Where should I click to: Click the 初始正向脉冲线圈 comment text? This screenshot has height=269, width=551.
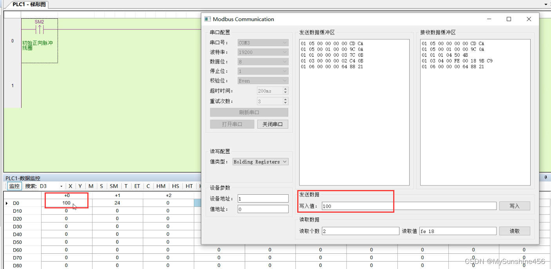[38, 45]
